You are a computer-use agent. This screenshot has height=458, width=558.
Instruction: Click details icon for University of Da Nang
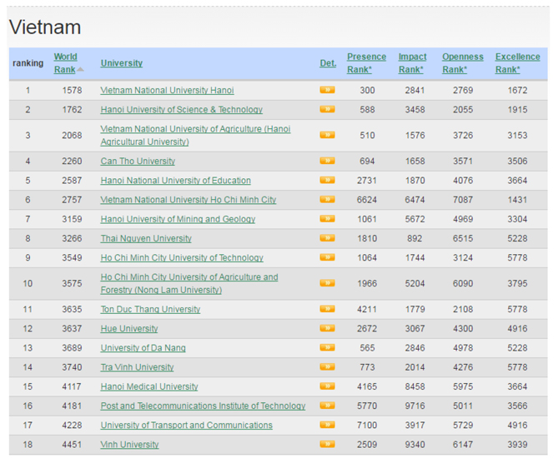tap(327, 347)
